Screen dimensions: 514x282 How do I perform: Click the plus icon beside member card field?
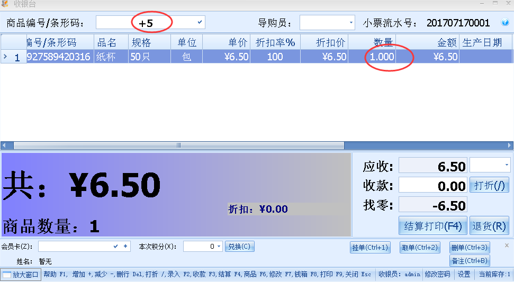tap(125, 246)
